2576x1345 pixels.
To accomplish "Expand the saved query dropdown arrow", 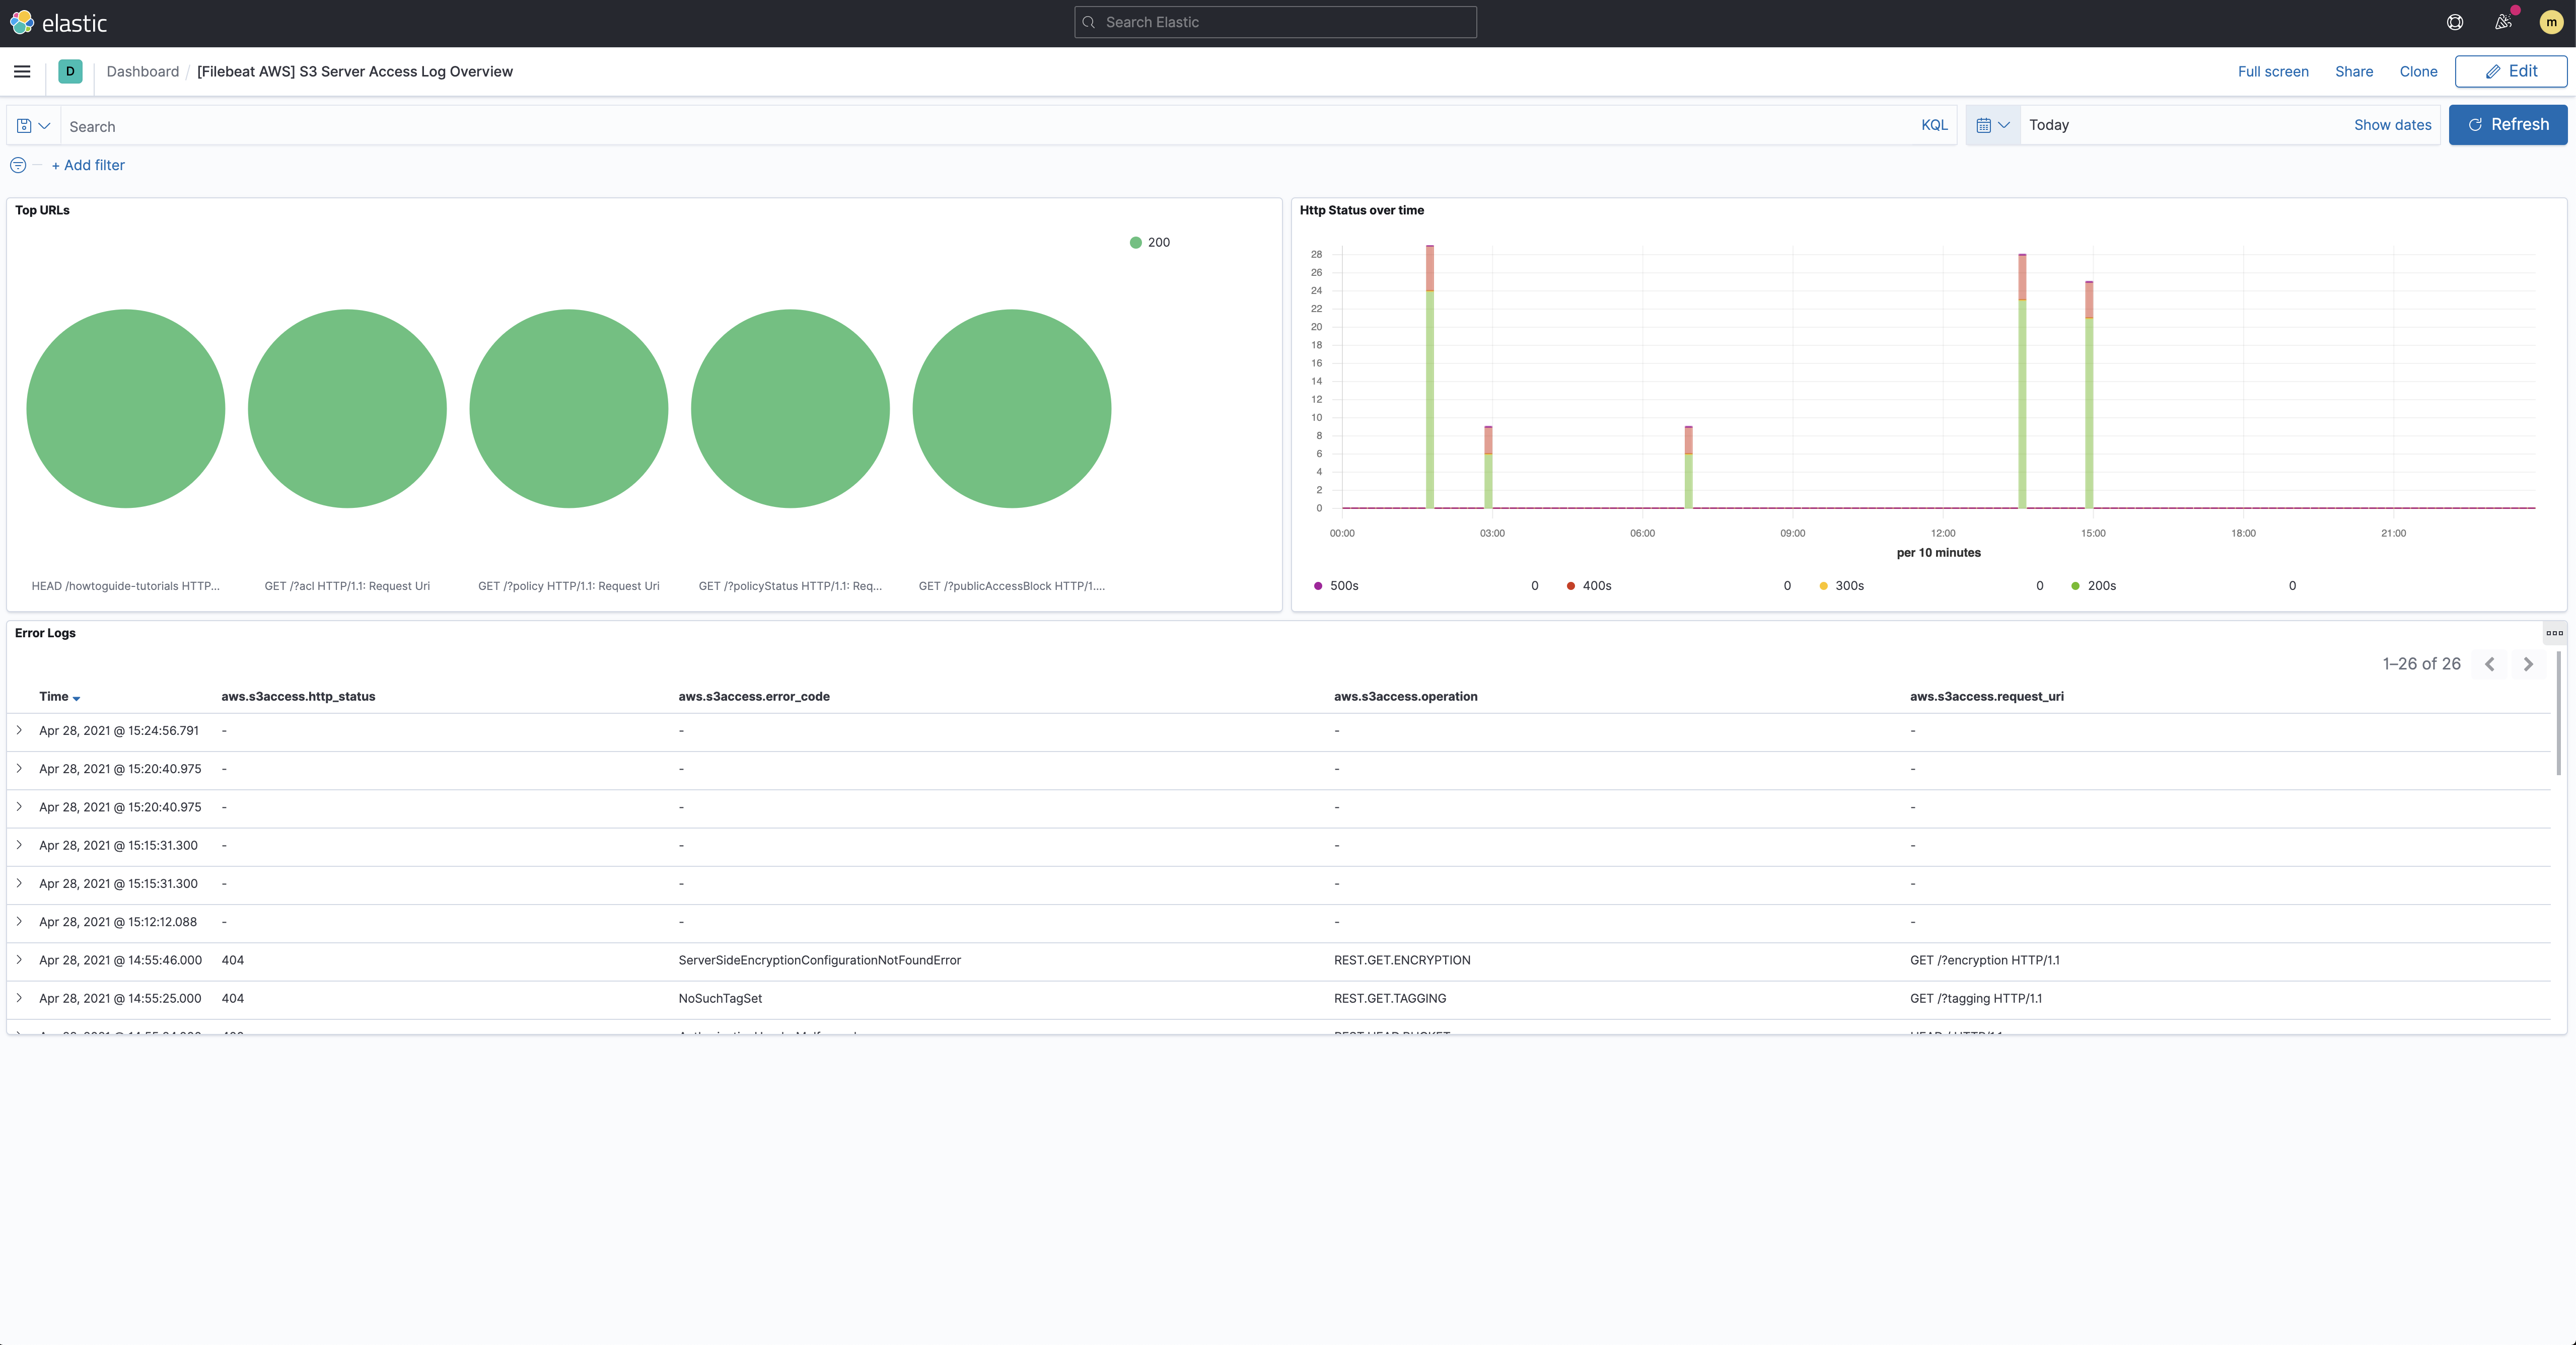I will (x=44, y=125).
